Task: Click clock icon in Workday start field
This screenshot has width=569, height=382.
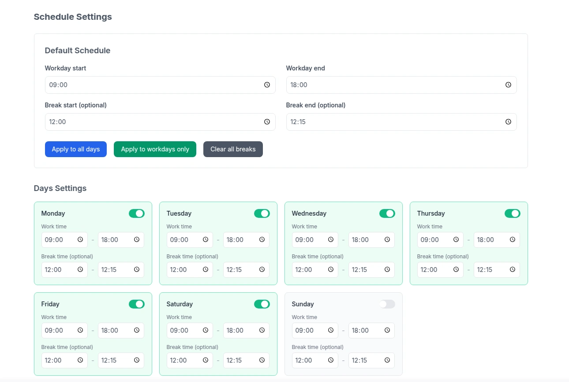Action: point(267,85)
